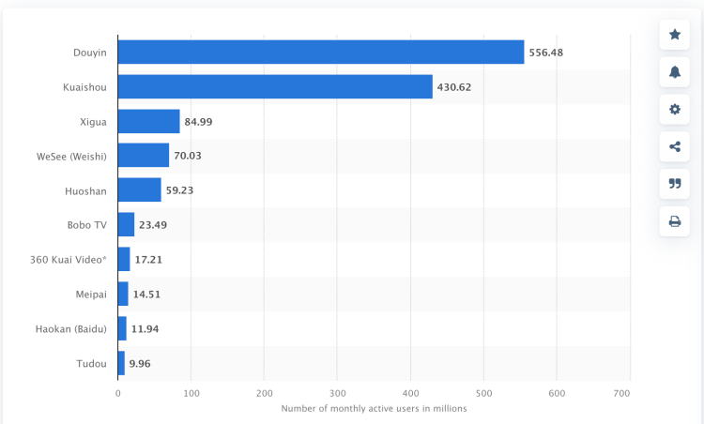
Task: Click the quotation mark cite icon
Action: (x=674, y=184)
